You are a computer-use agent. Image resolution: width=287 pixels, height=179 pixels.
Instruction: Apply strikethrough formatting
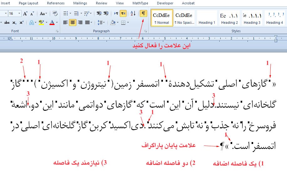(x=7, y=23)
